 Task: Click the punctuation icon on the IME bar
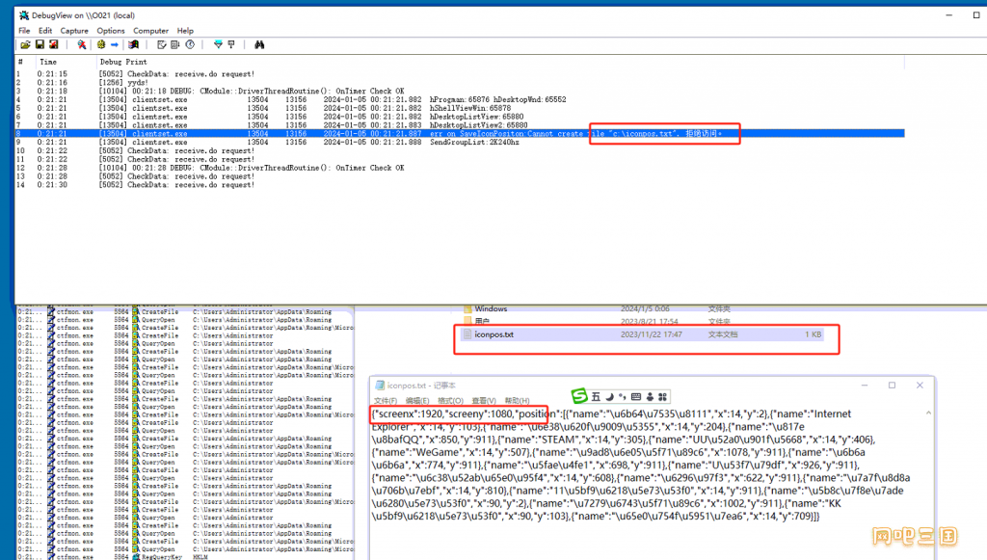pyautogui.click(x=623, y=397)
